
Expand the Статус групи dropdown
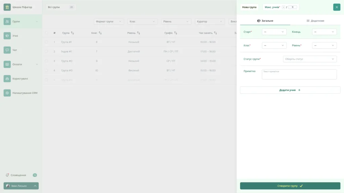click(x=309, y=59)
